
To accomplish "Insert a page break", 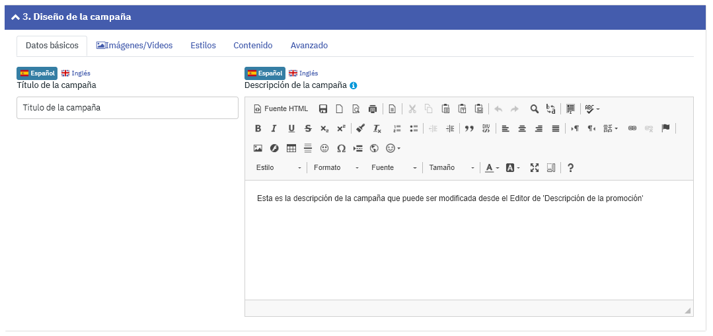I will [358, 148].
